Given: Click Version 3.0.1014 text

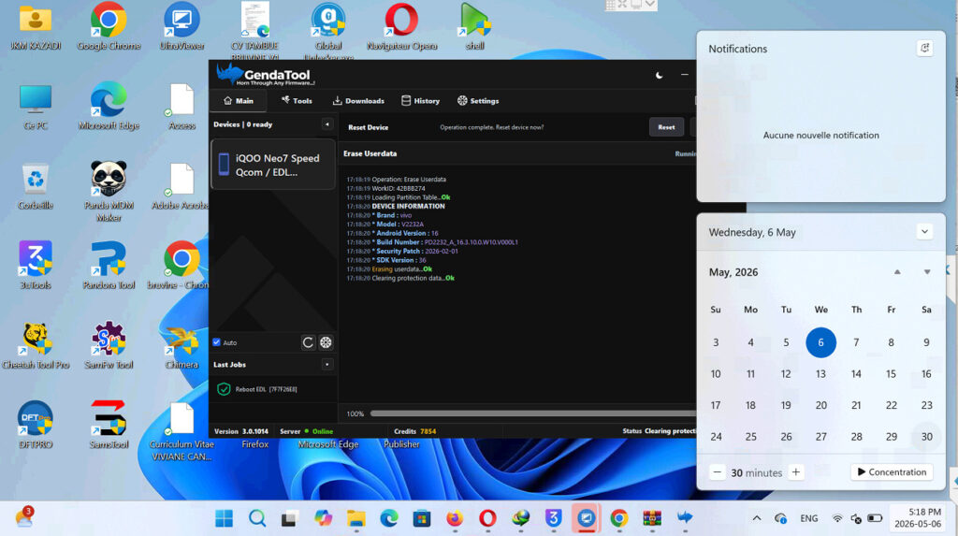Looking at the screenshot, I should (x=240, y=431).
